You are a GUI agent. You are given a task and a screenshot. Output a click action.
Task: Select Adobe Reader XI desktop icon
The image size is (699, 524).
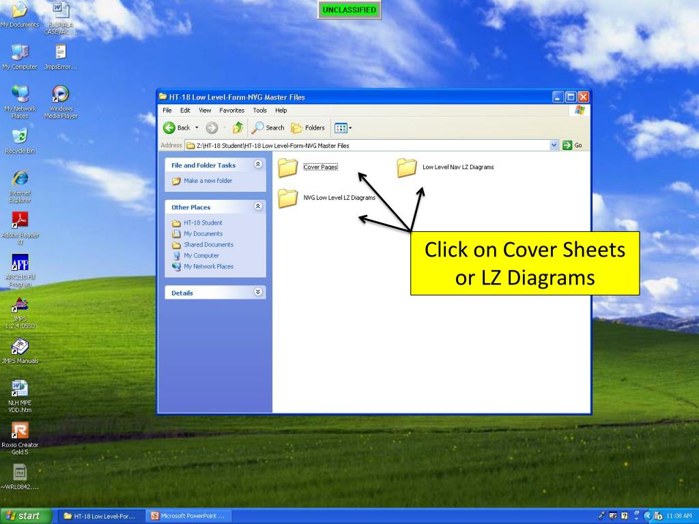20,228
